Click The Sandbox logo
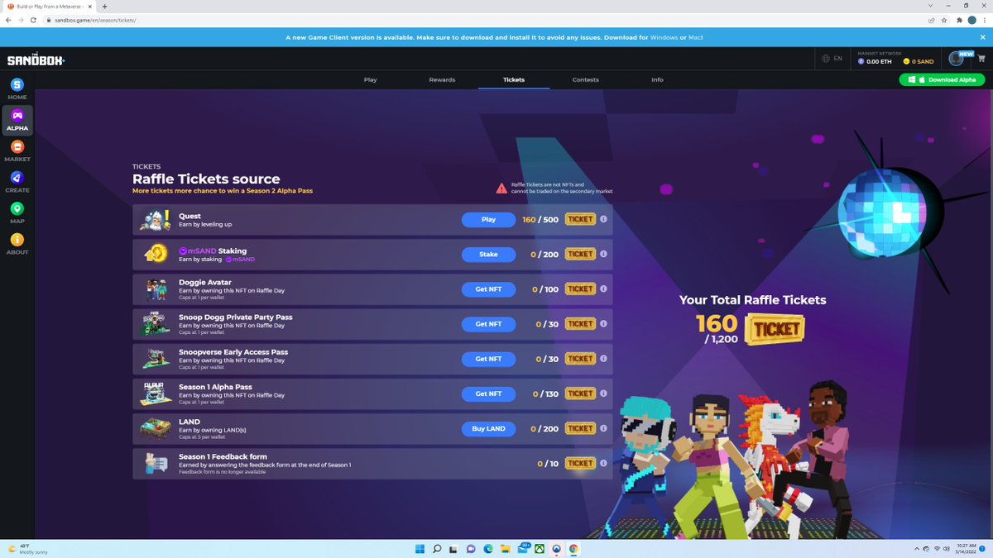The height and width of the screenshot is (558, 993). pos(36,60)
